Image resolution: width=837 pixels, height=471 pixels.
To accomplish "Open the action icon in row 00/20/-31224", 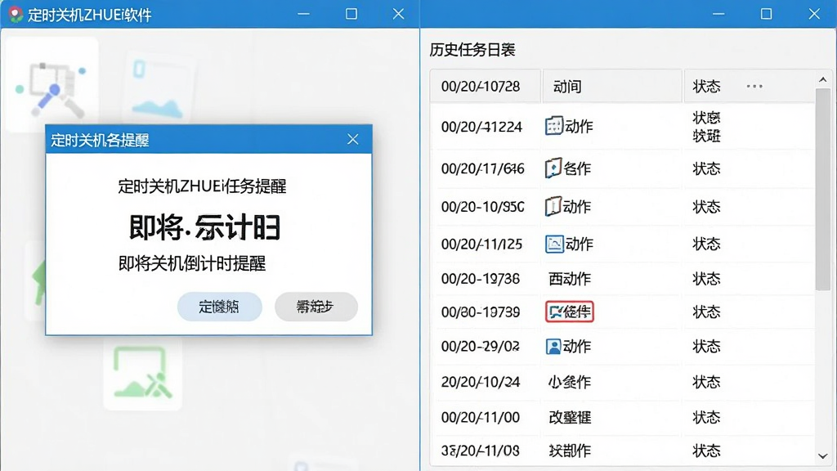I will 553,126.
